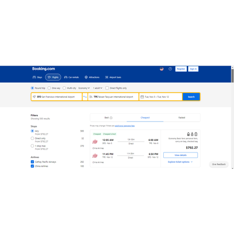Open the additional baggage fees link
The height and width of the screenshot is (234, 234).
coord(125,126)
